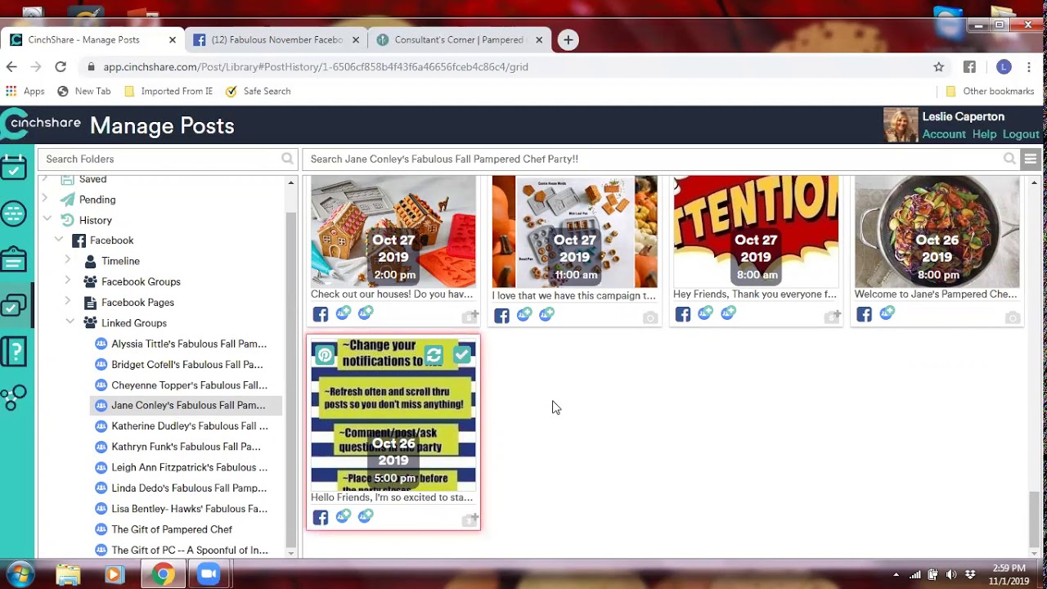Click the magnifier in the posts search bar
The height and width of the screenshot is (589, 1047).
tap(1009, 159)
